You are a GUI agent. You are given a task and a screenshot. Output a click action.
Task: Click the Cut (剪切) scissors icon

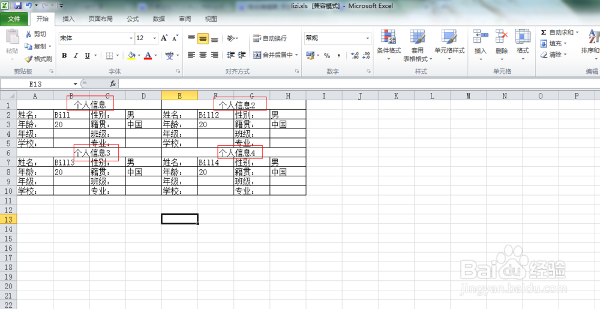[28, 34]
